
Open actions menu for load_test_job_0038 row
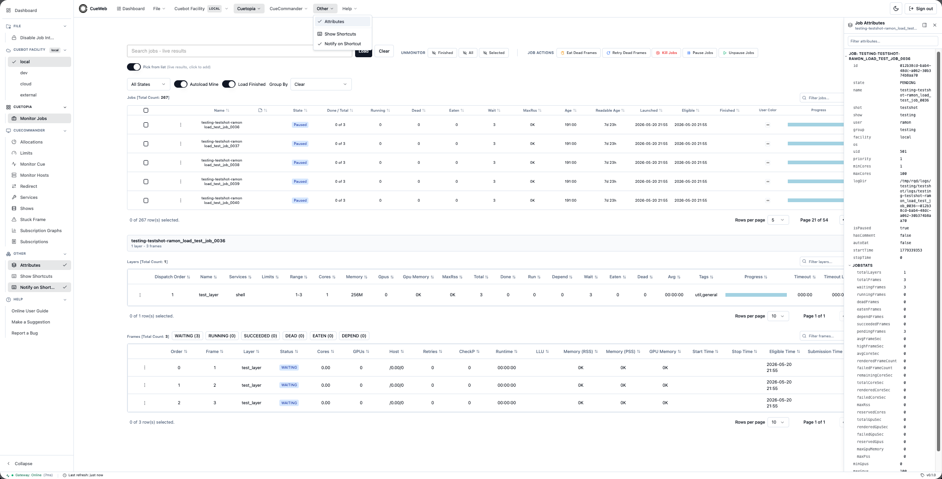tap(181, 162)
